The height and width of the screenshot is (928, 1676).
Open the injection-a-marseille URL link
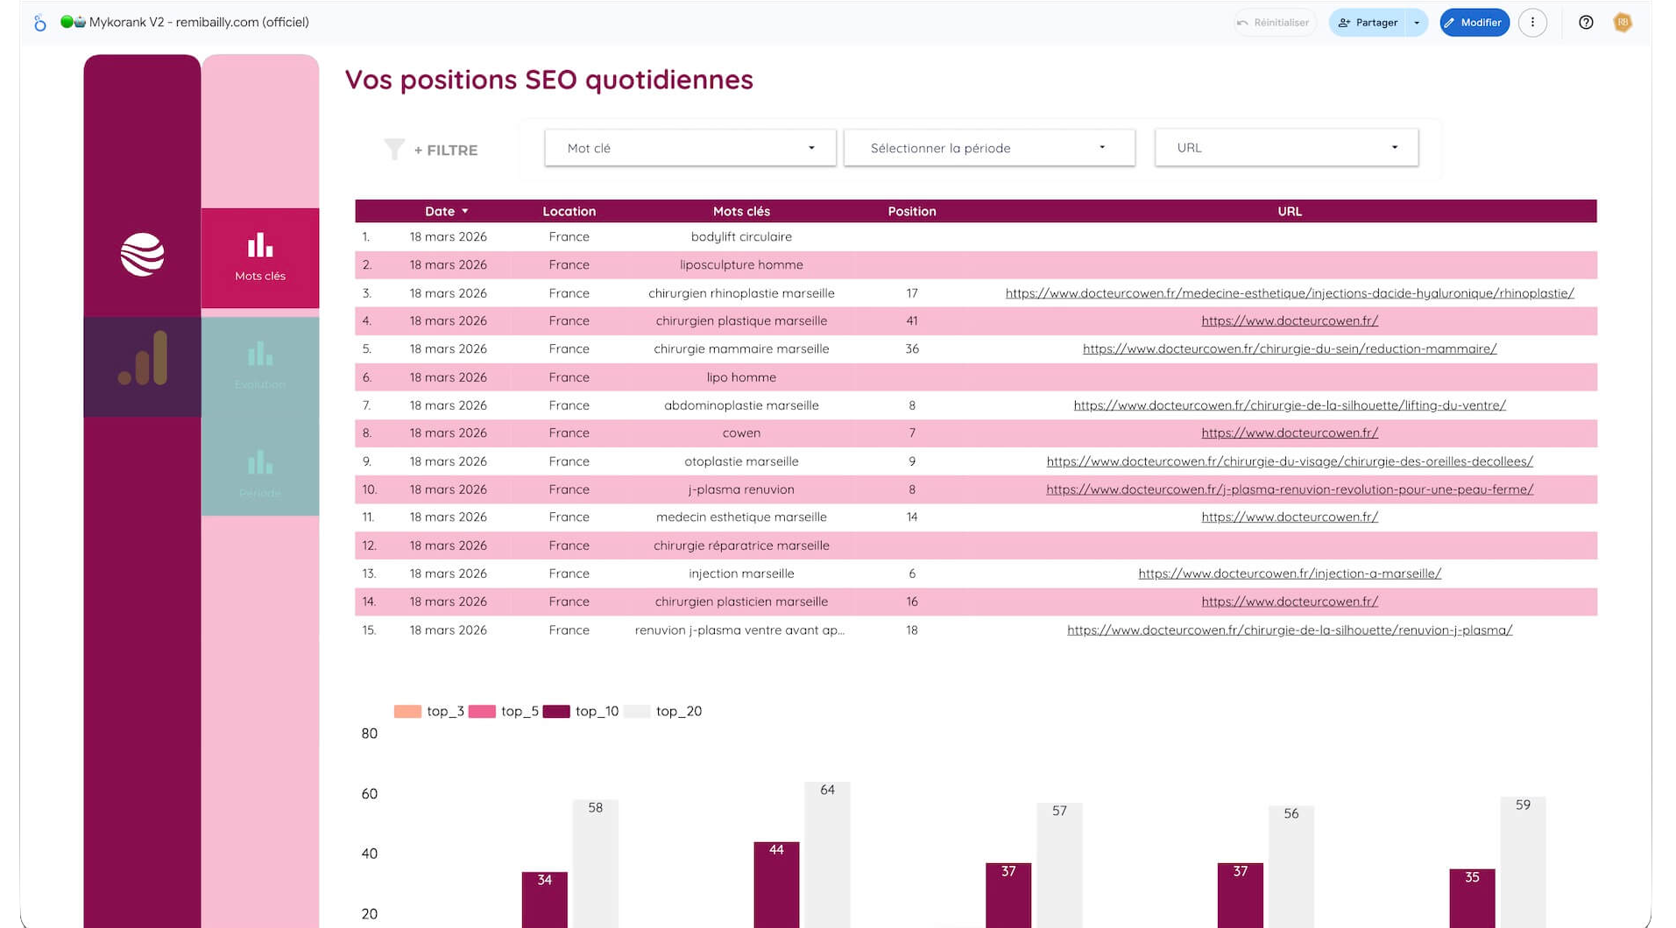[1289, 573]
